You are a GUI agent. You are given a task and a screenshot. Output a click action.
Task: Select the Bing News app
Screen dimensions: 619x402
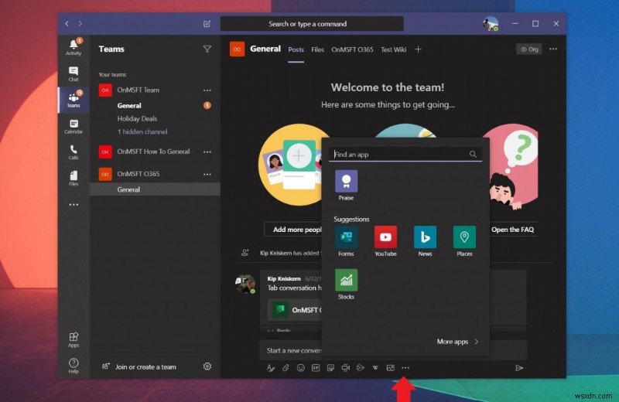point(425,241)
